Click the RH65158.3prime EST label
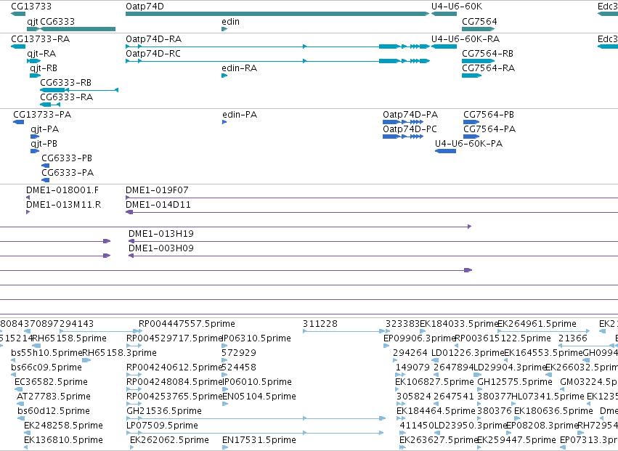Viewport: 618px width, 451px height. coord(119,353)
